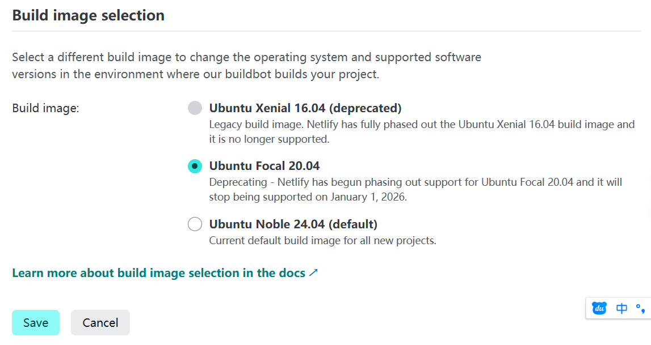
Task: Click the floating translate widget panel
Action: (619, 308)
